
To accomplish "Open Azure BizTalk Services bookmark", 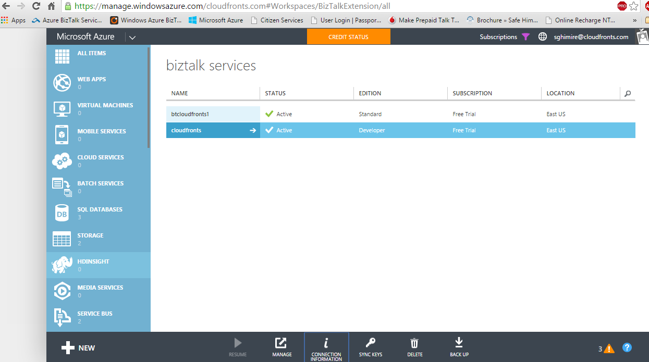I will click(67, 20).
